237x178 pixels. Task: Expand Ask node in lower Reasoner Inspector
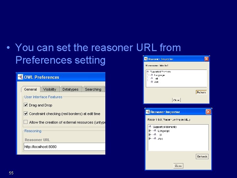[150, 138]
